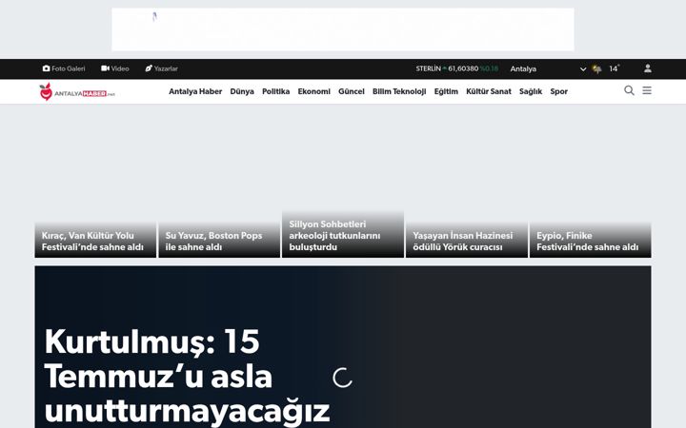Click the pen icon beside Yazarlar
Screen dimensions: 686x428
(x=149, y=68)
